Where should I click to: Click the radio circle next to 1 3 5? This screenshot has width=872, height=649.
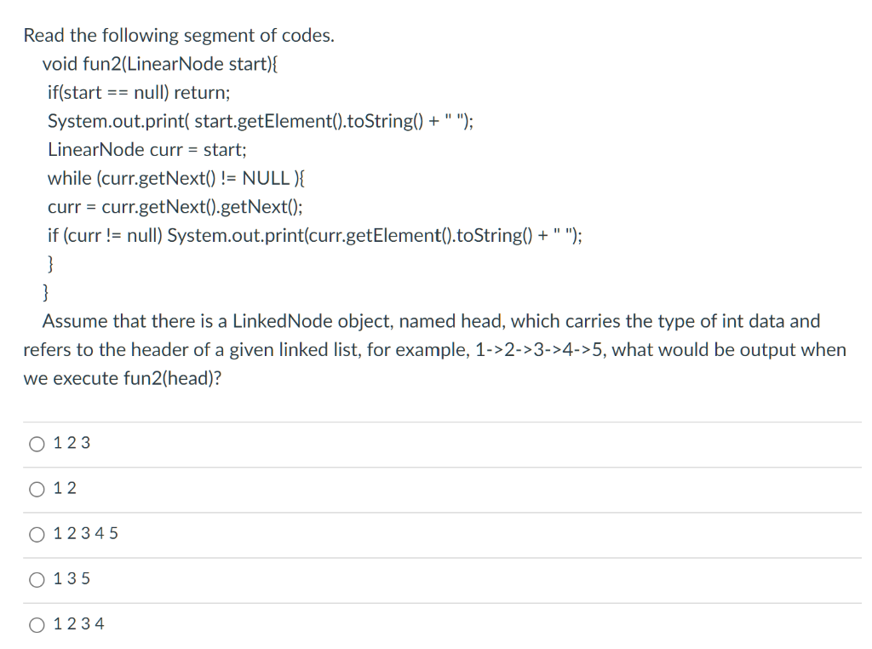pyautogui.click(x=36, y=578)
